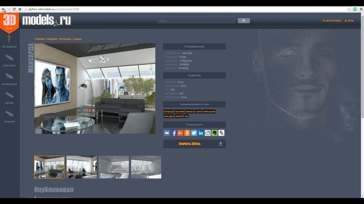Click the orange 3D logo badge
Viewport: 364px width, 204px height.
(x=9, y=23)
